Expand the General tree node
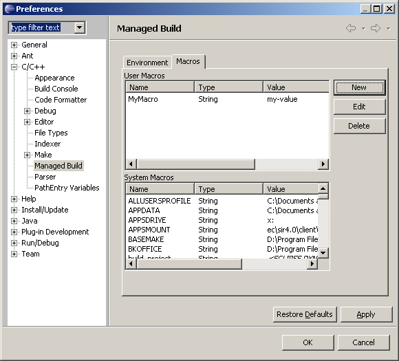The image size is (399, 361). (14, 45)
